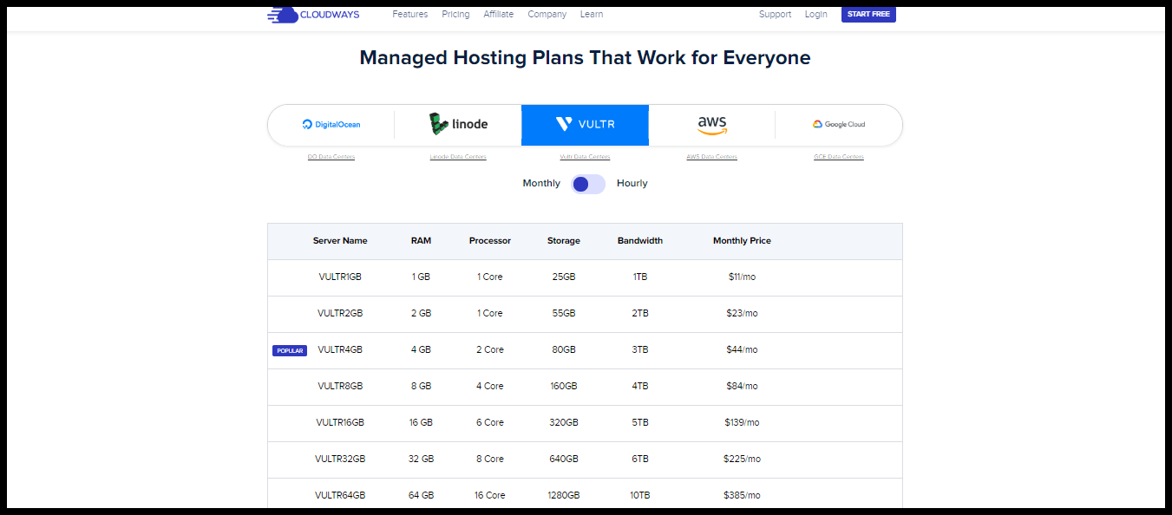Open the Vultr Data Centers link

[585, 157]
